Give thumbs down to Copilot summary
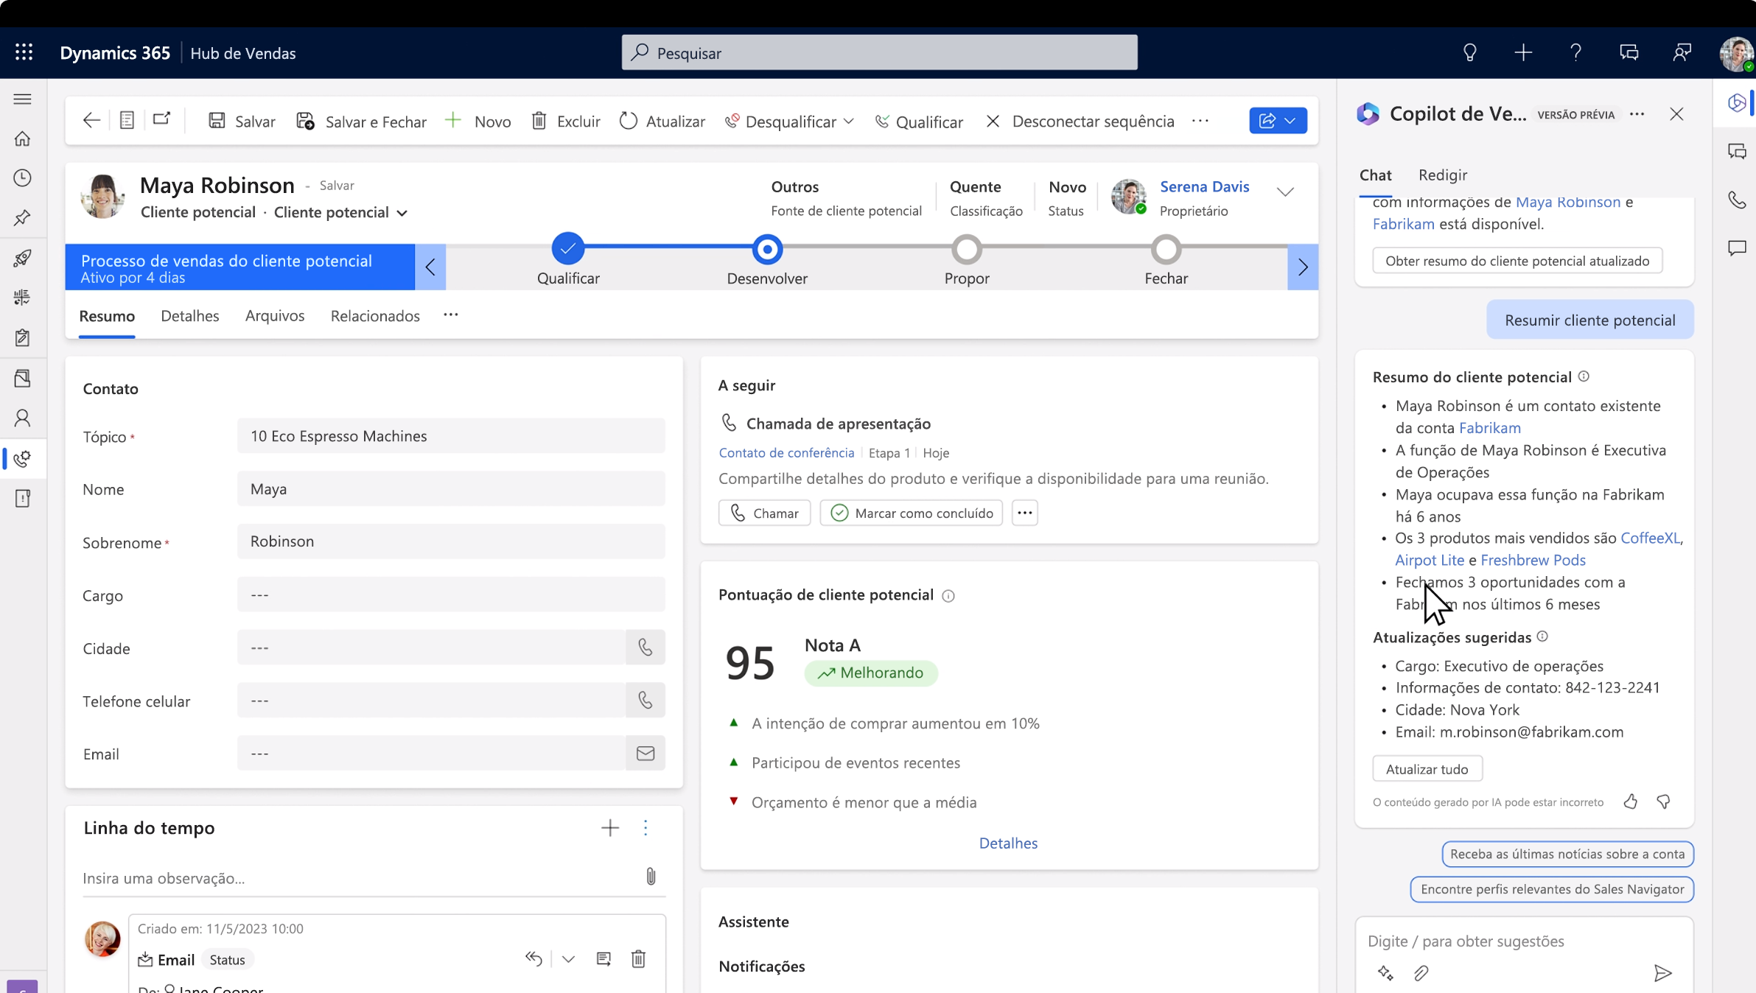Viewport: 1756px width, 993px height. pos(1663,801)
